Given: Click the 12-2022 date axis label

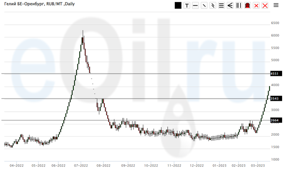Looking at the screenshot, I should click(196, 166).
